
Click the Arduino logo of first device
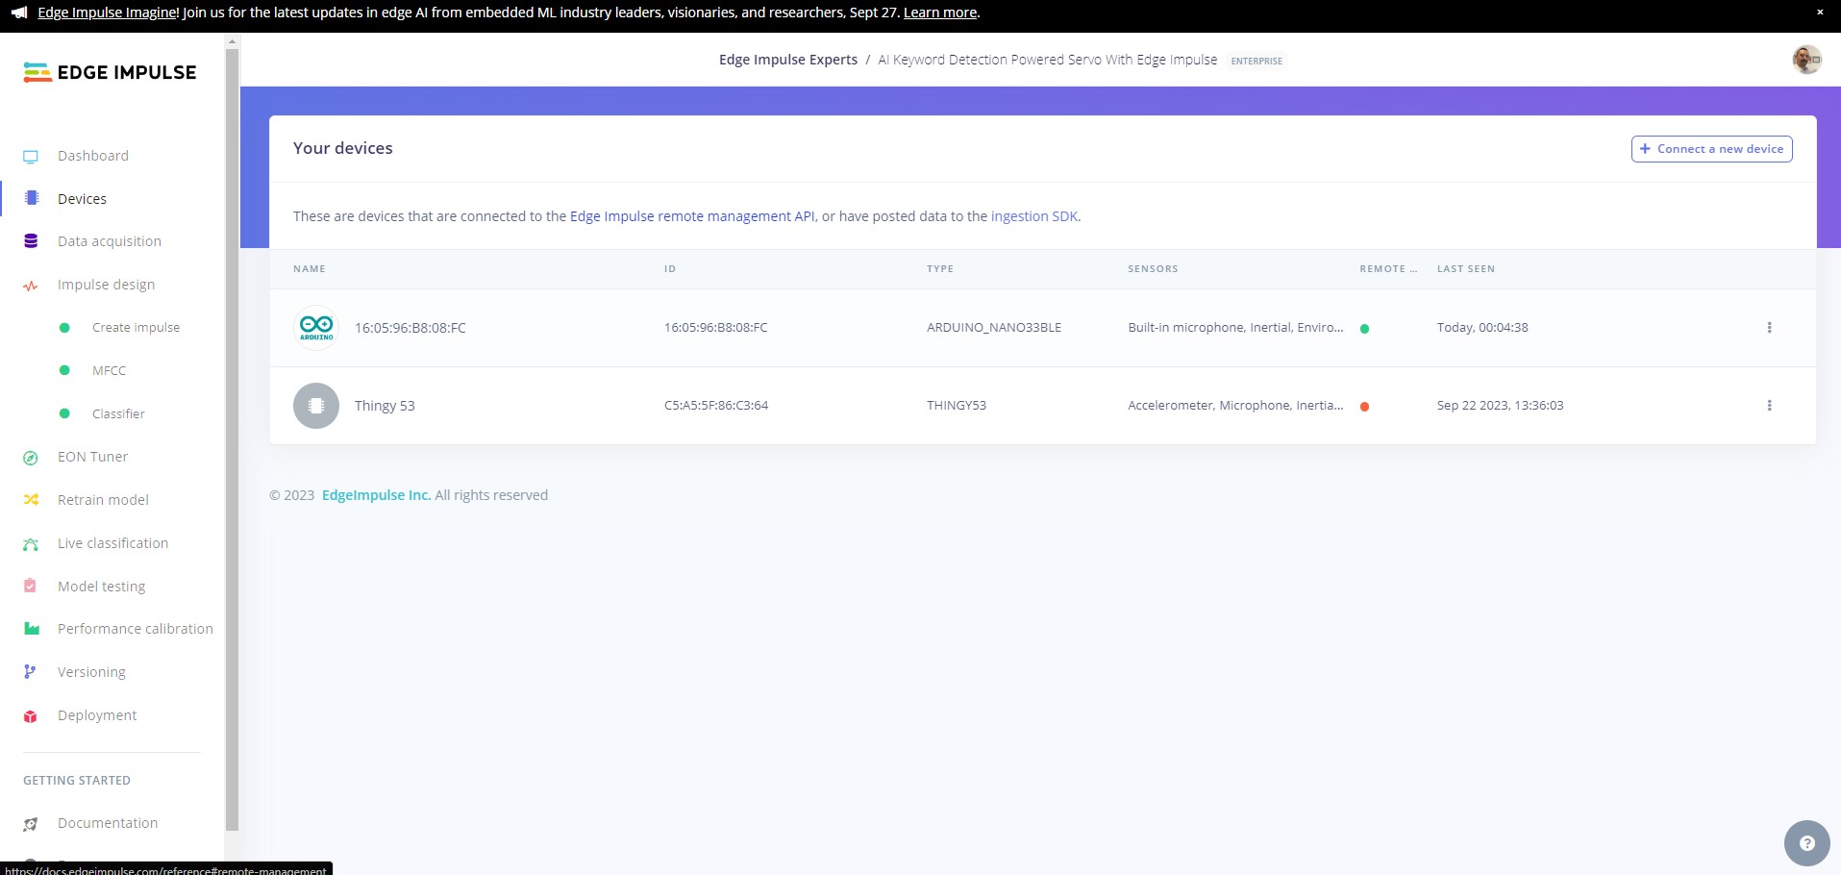tap(316, 328)
